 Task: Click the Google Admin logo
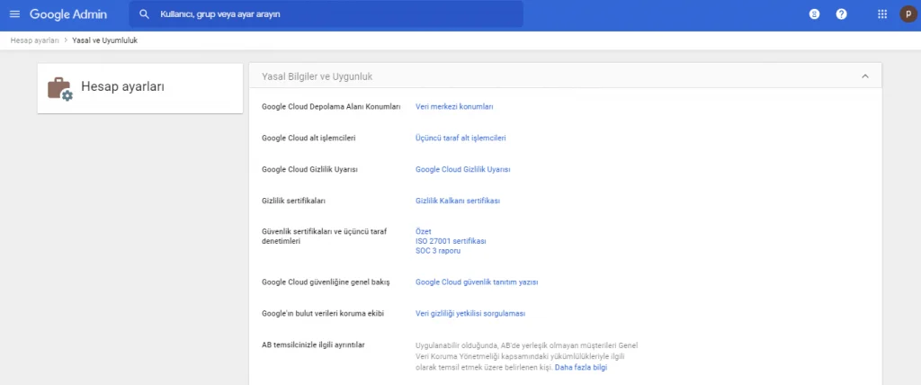[x=68, y=14]
